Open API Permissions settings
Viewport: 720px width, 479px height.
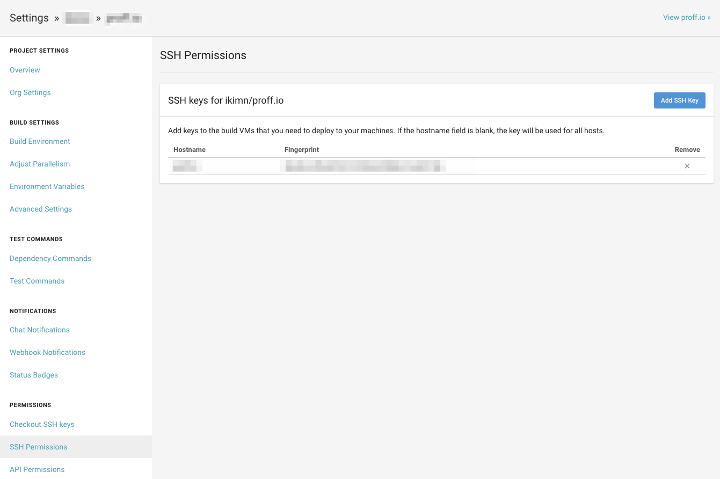pyautogui.click(x=37, y=469)
